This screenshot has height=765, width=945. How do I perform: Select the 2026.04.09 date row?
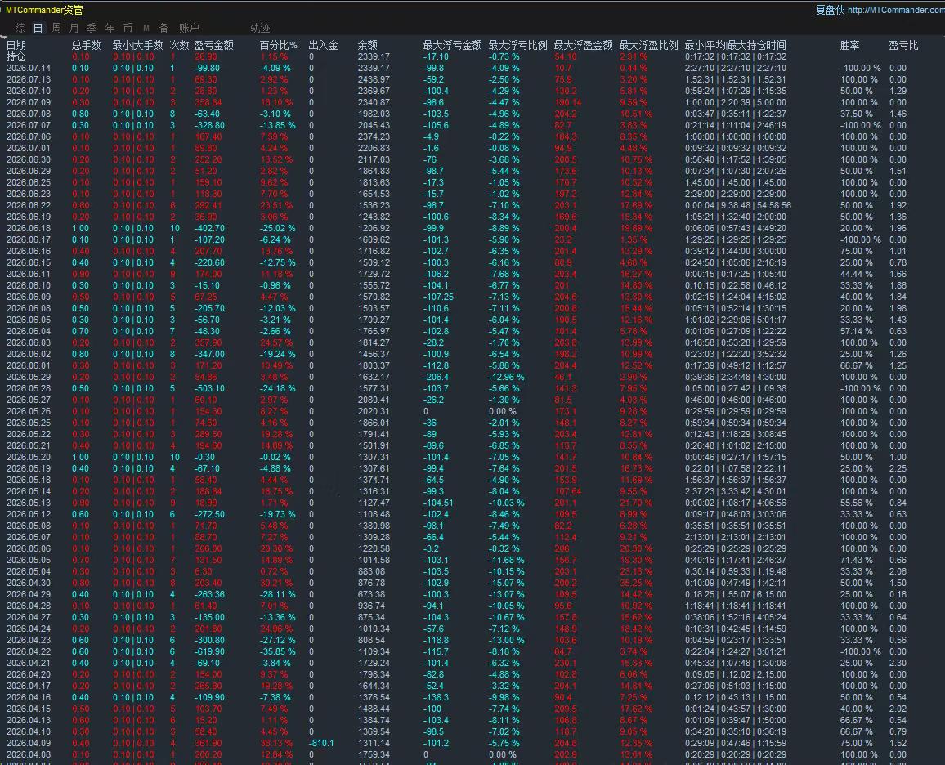(29, 743)
